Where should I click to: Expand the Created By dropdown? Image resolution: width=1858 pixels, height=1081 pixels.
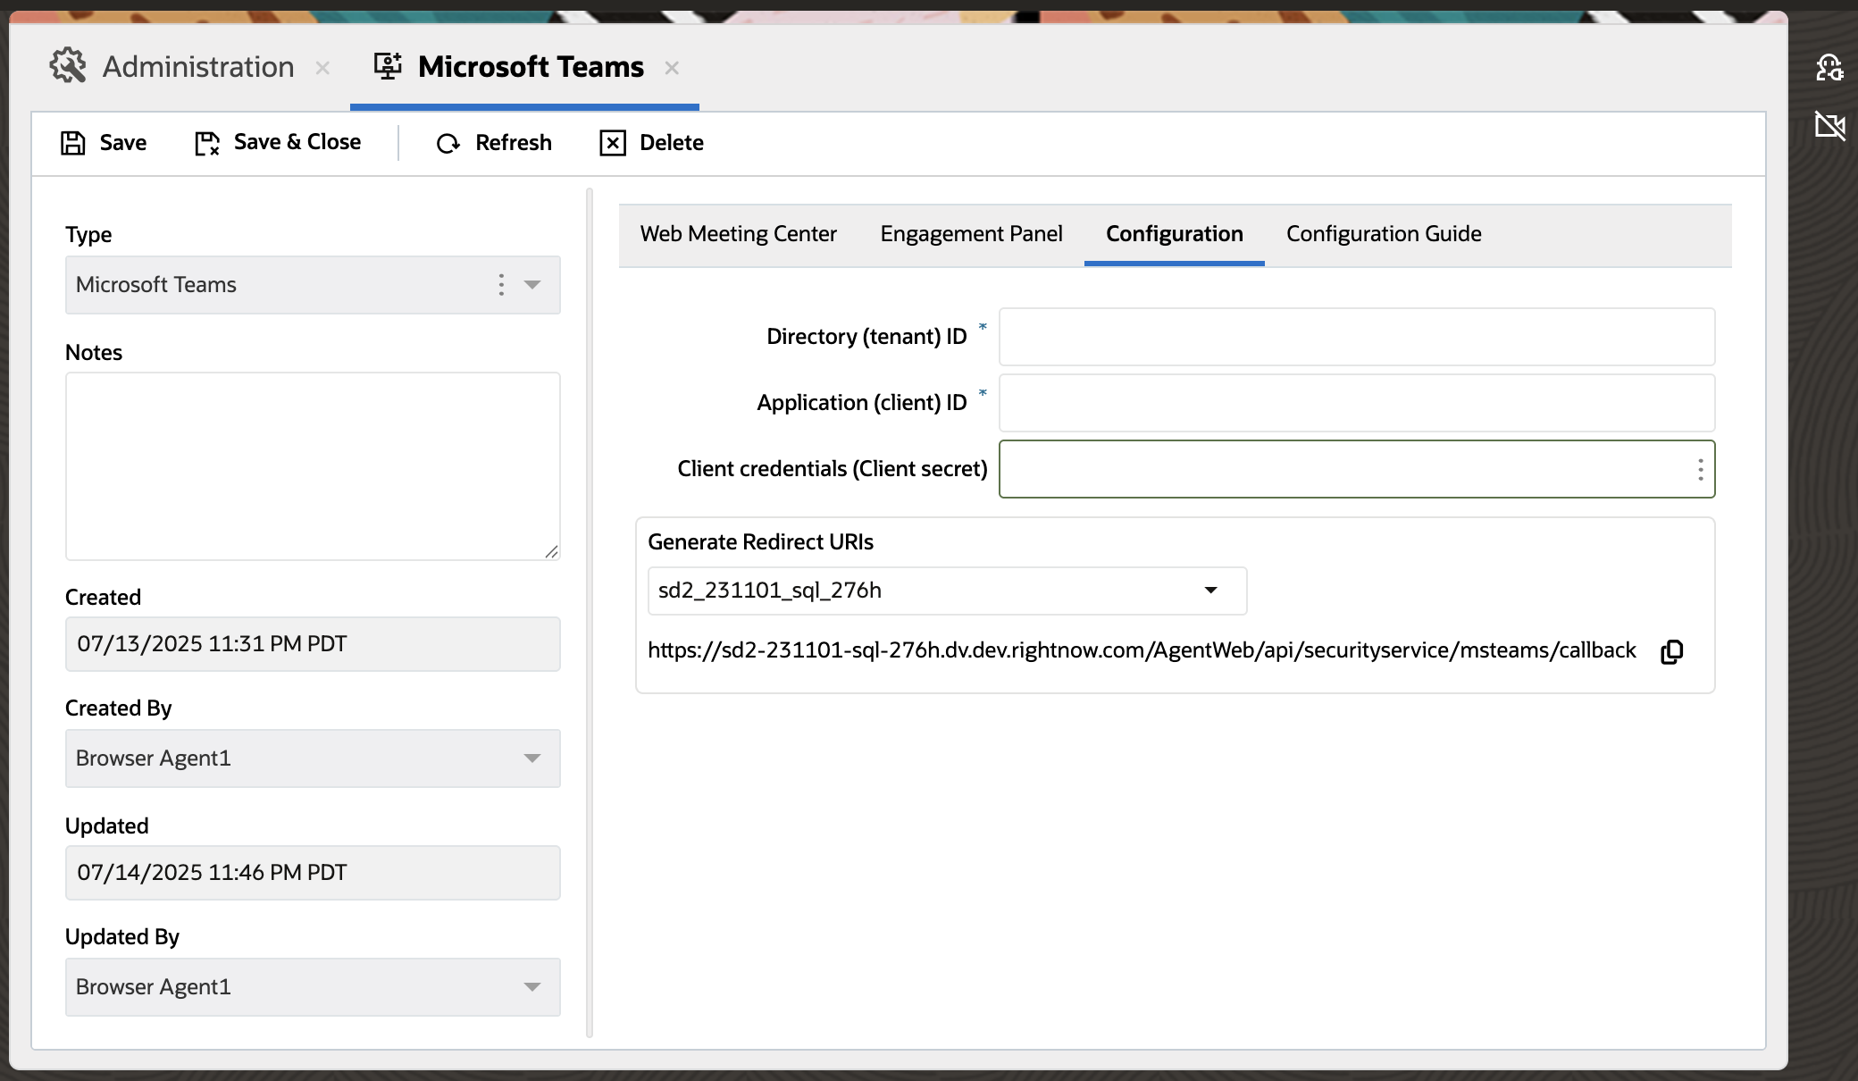tap(533, 758)
